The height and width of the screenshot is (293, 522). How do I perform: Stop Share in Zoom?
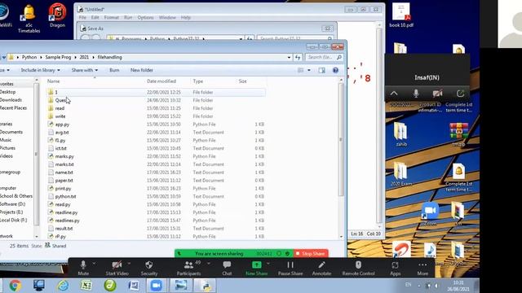point(311,253)
